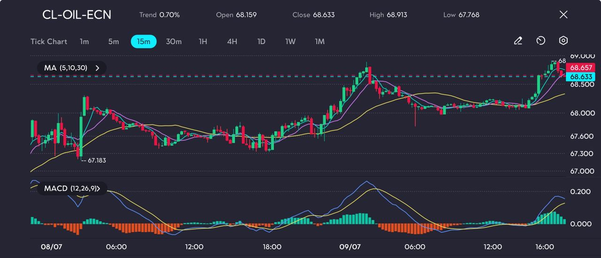Choose the 1D daily timeframe
Viewport: 601px width, 258px height.
[x=262, y=41]
